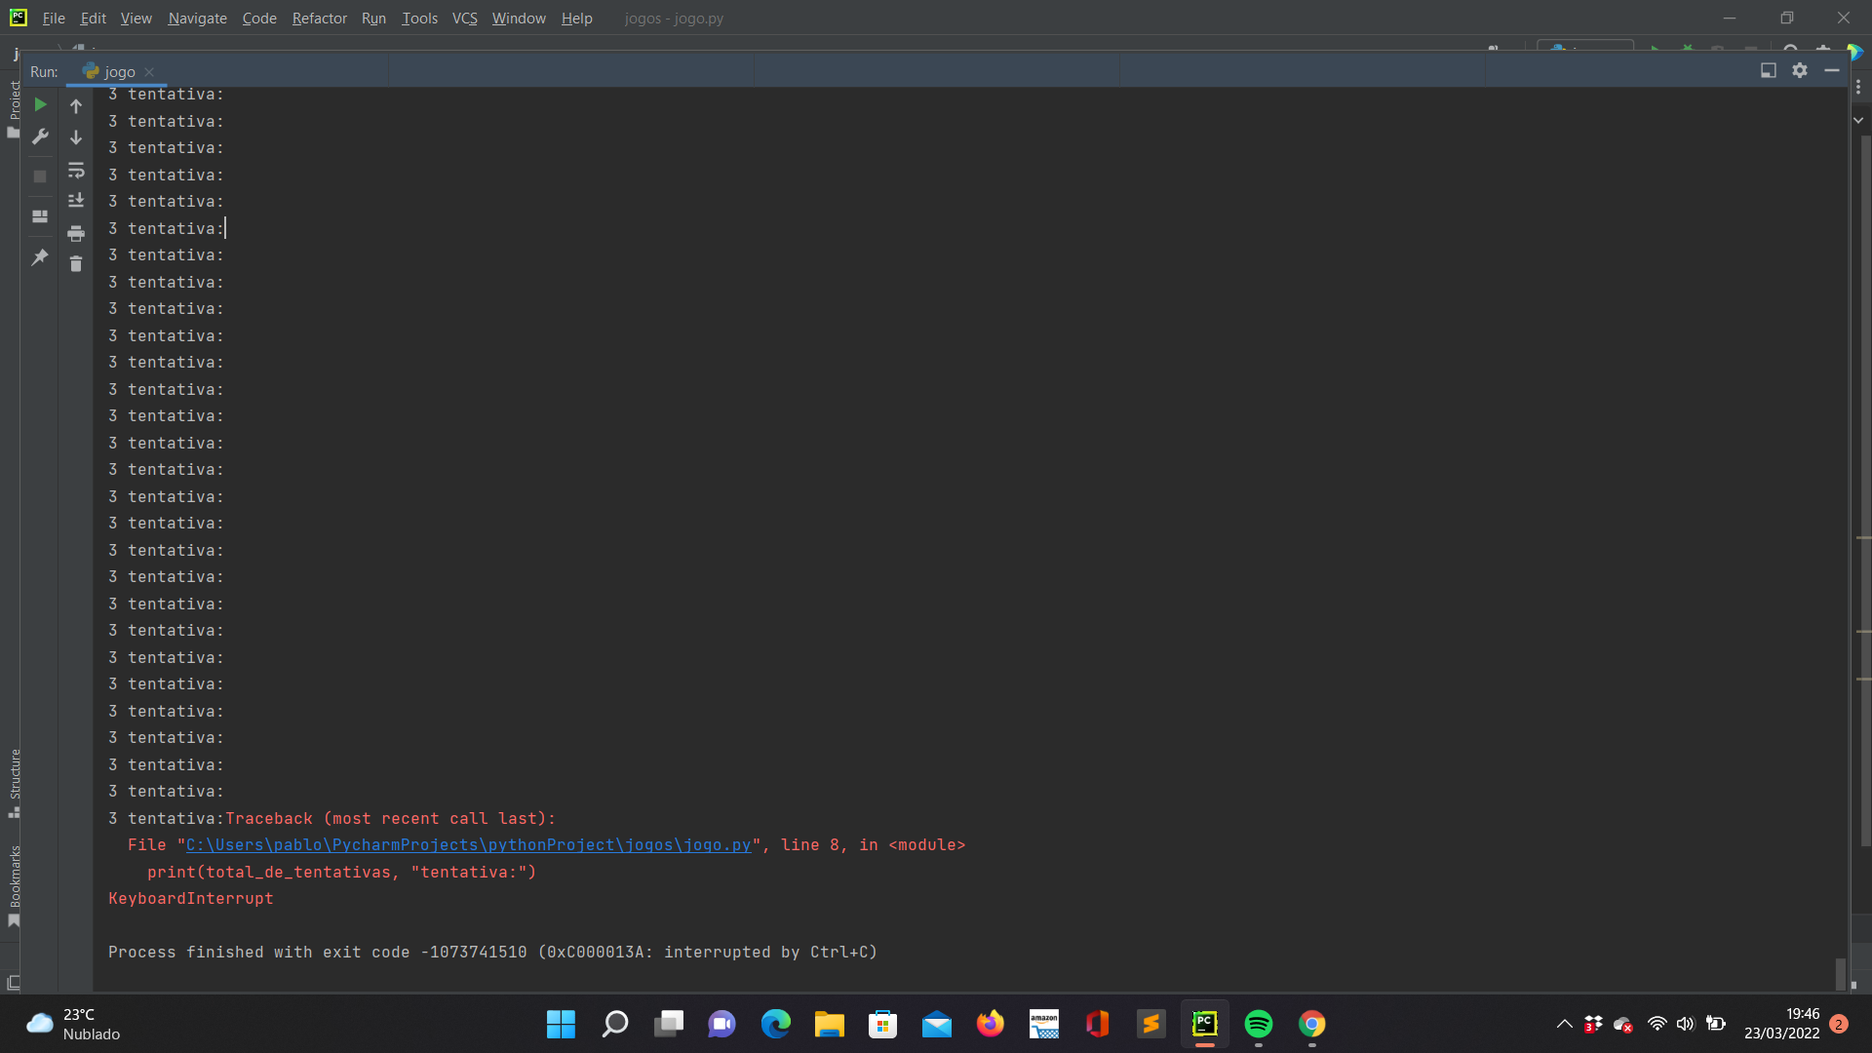Viewport: 1872px width, 1053px height.
Task: Open Google Chrome from taskbar
Action: (1312, 1024)
